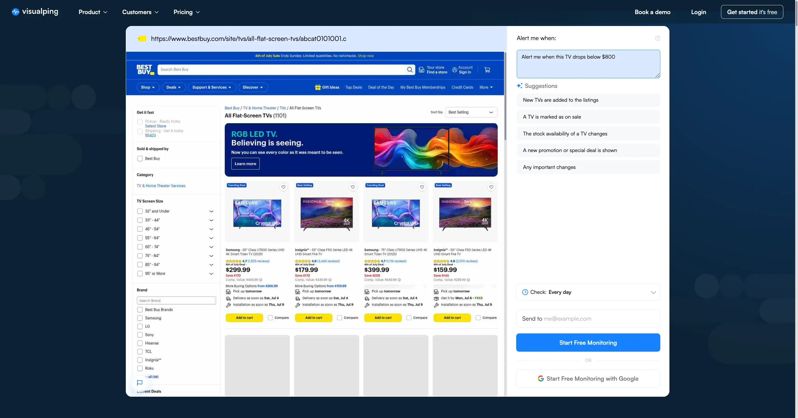The height and width of the screenshot is (418, 798).
Task: Check the 55" - 64" screen size
Action: click(140, 238)
